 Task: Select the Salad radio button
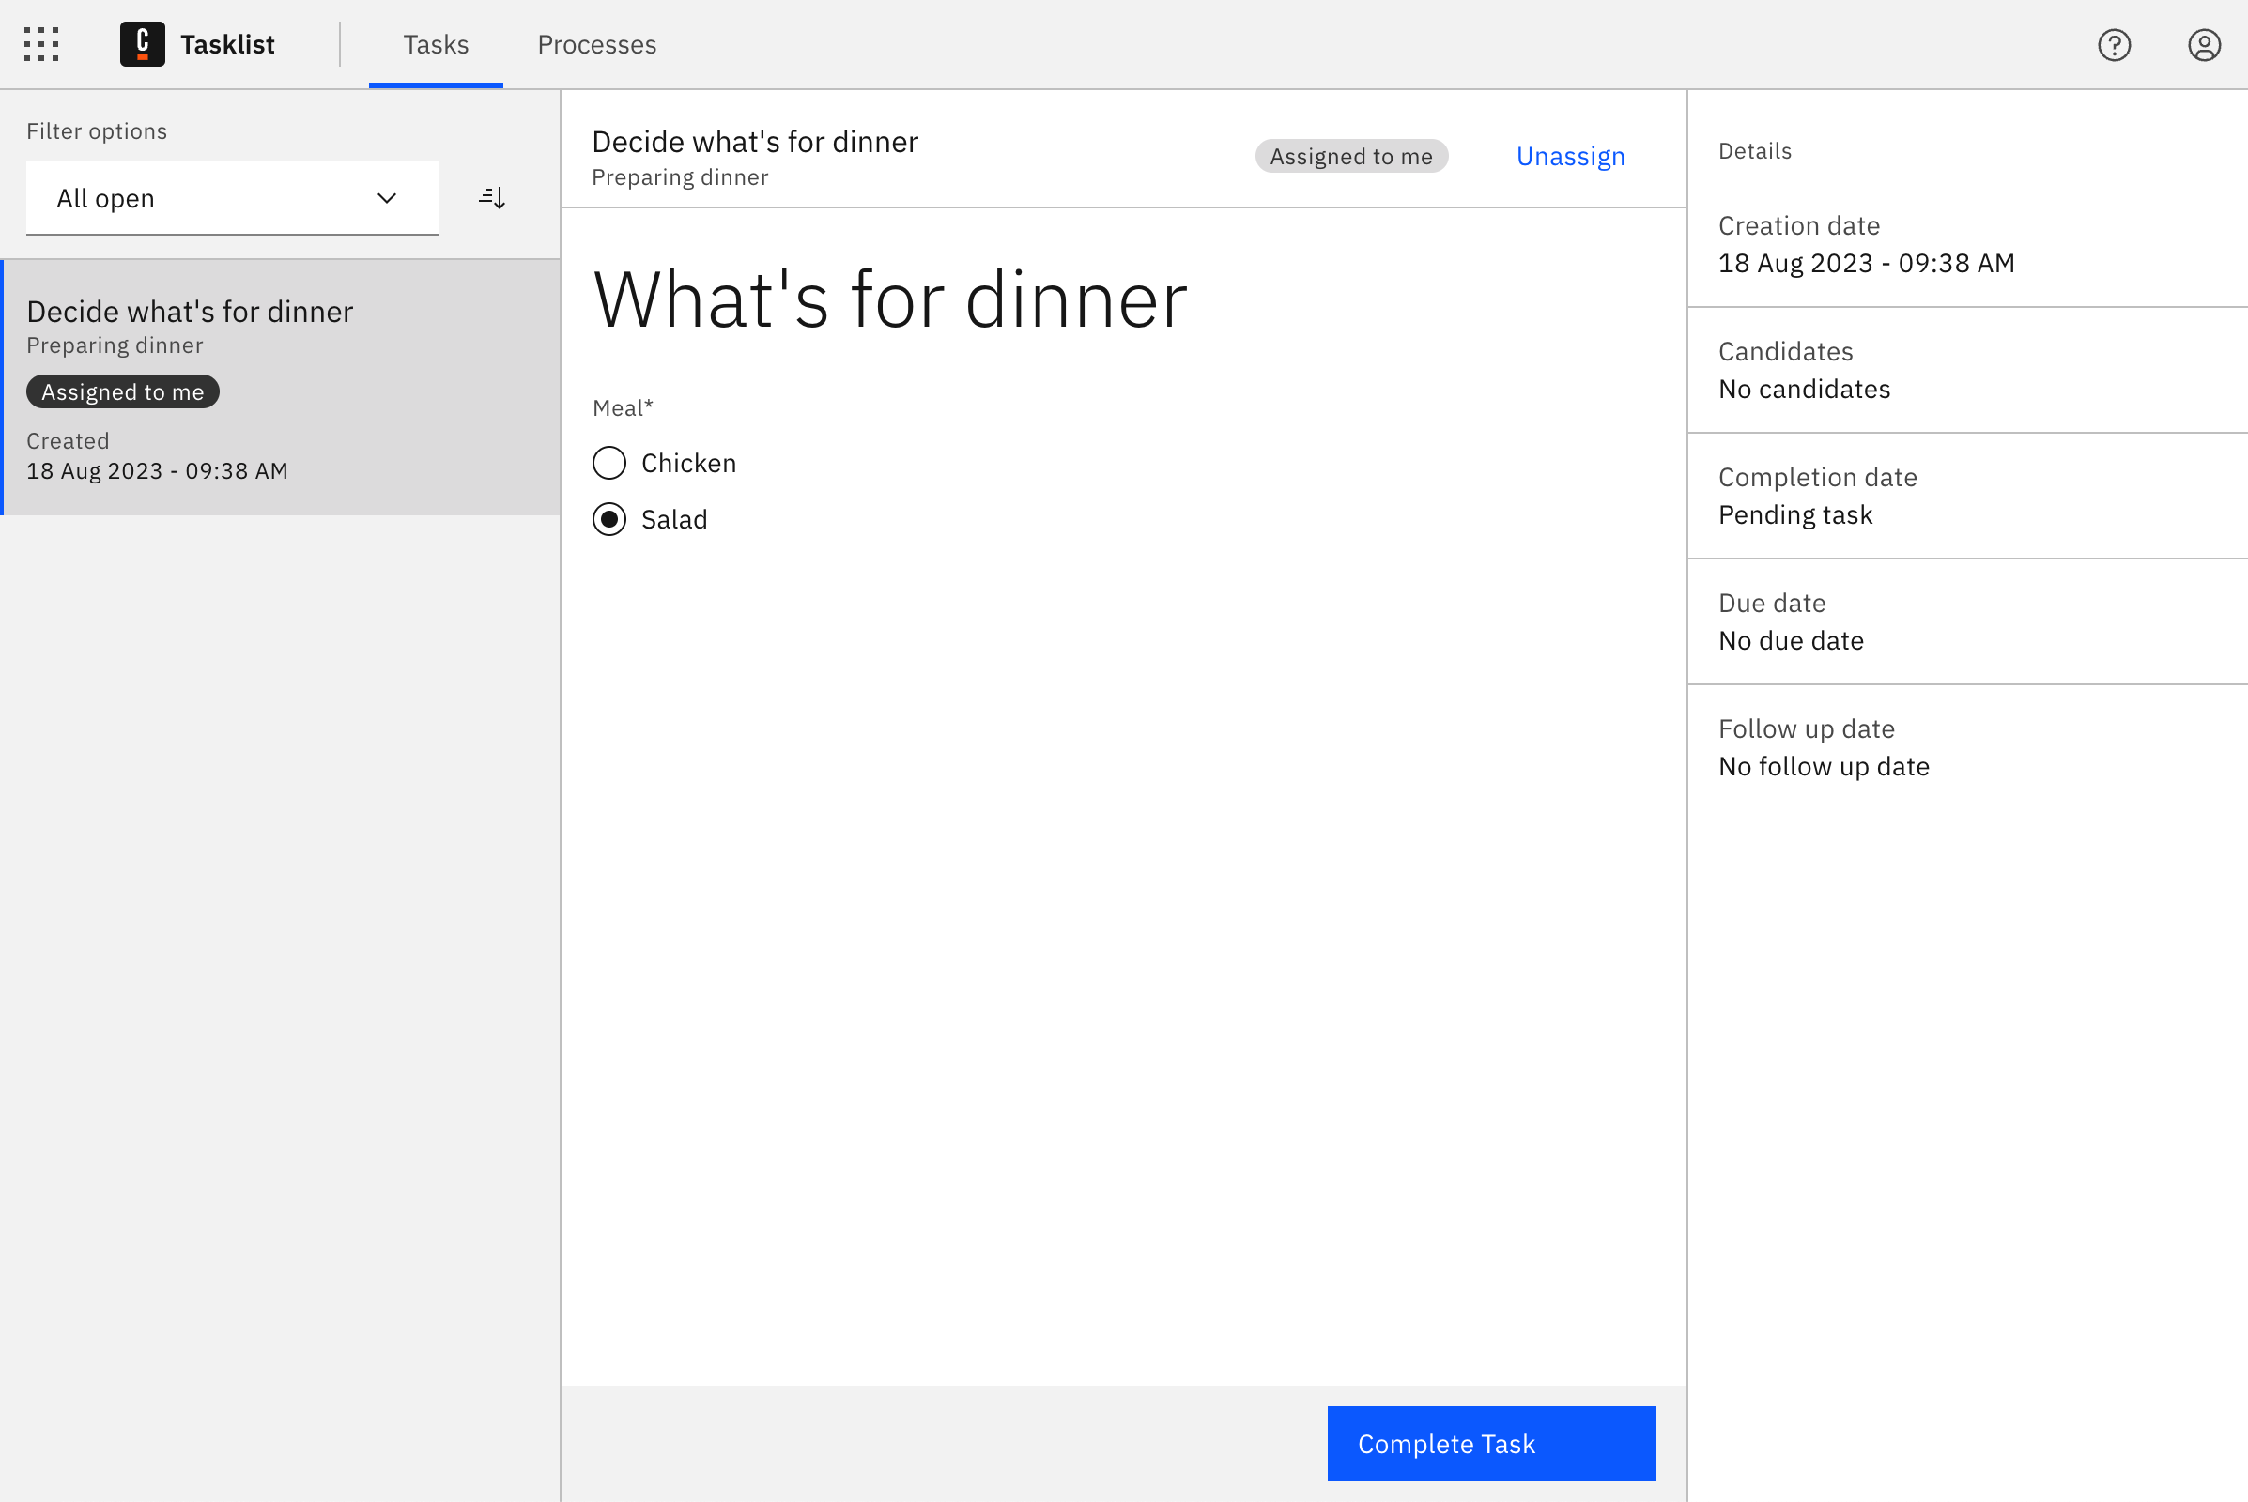608,518
